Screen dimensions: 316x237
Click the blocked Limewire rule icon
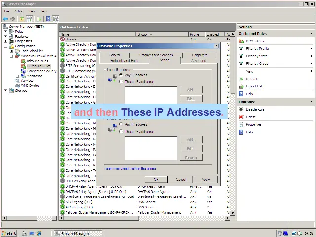tap(63, 39)
